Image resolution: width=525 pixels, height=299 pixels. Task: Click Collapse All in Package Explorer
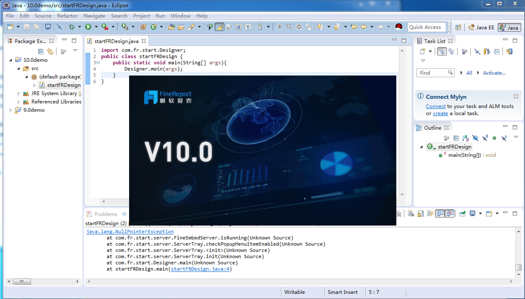41,51
